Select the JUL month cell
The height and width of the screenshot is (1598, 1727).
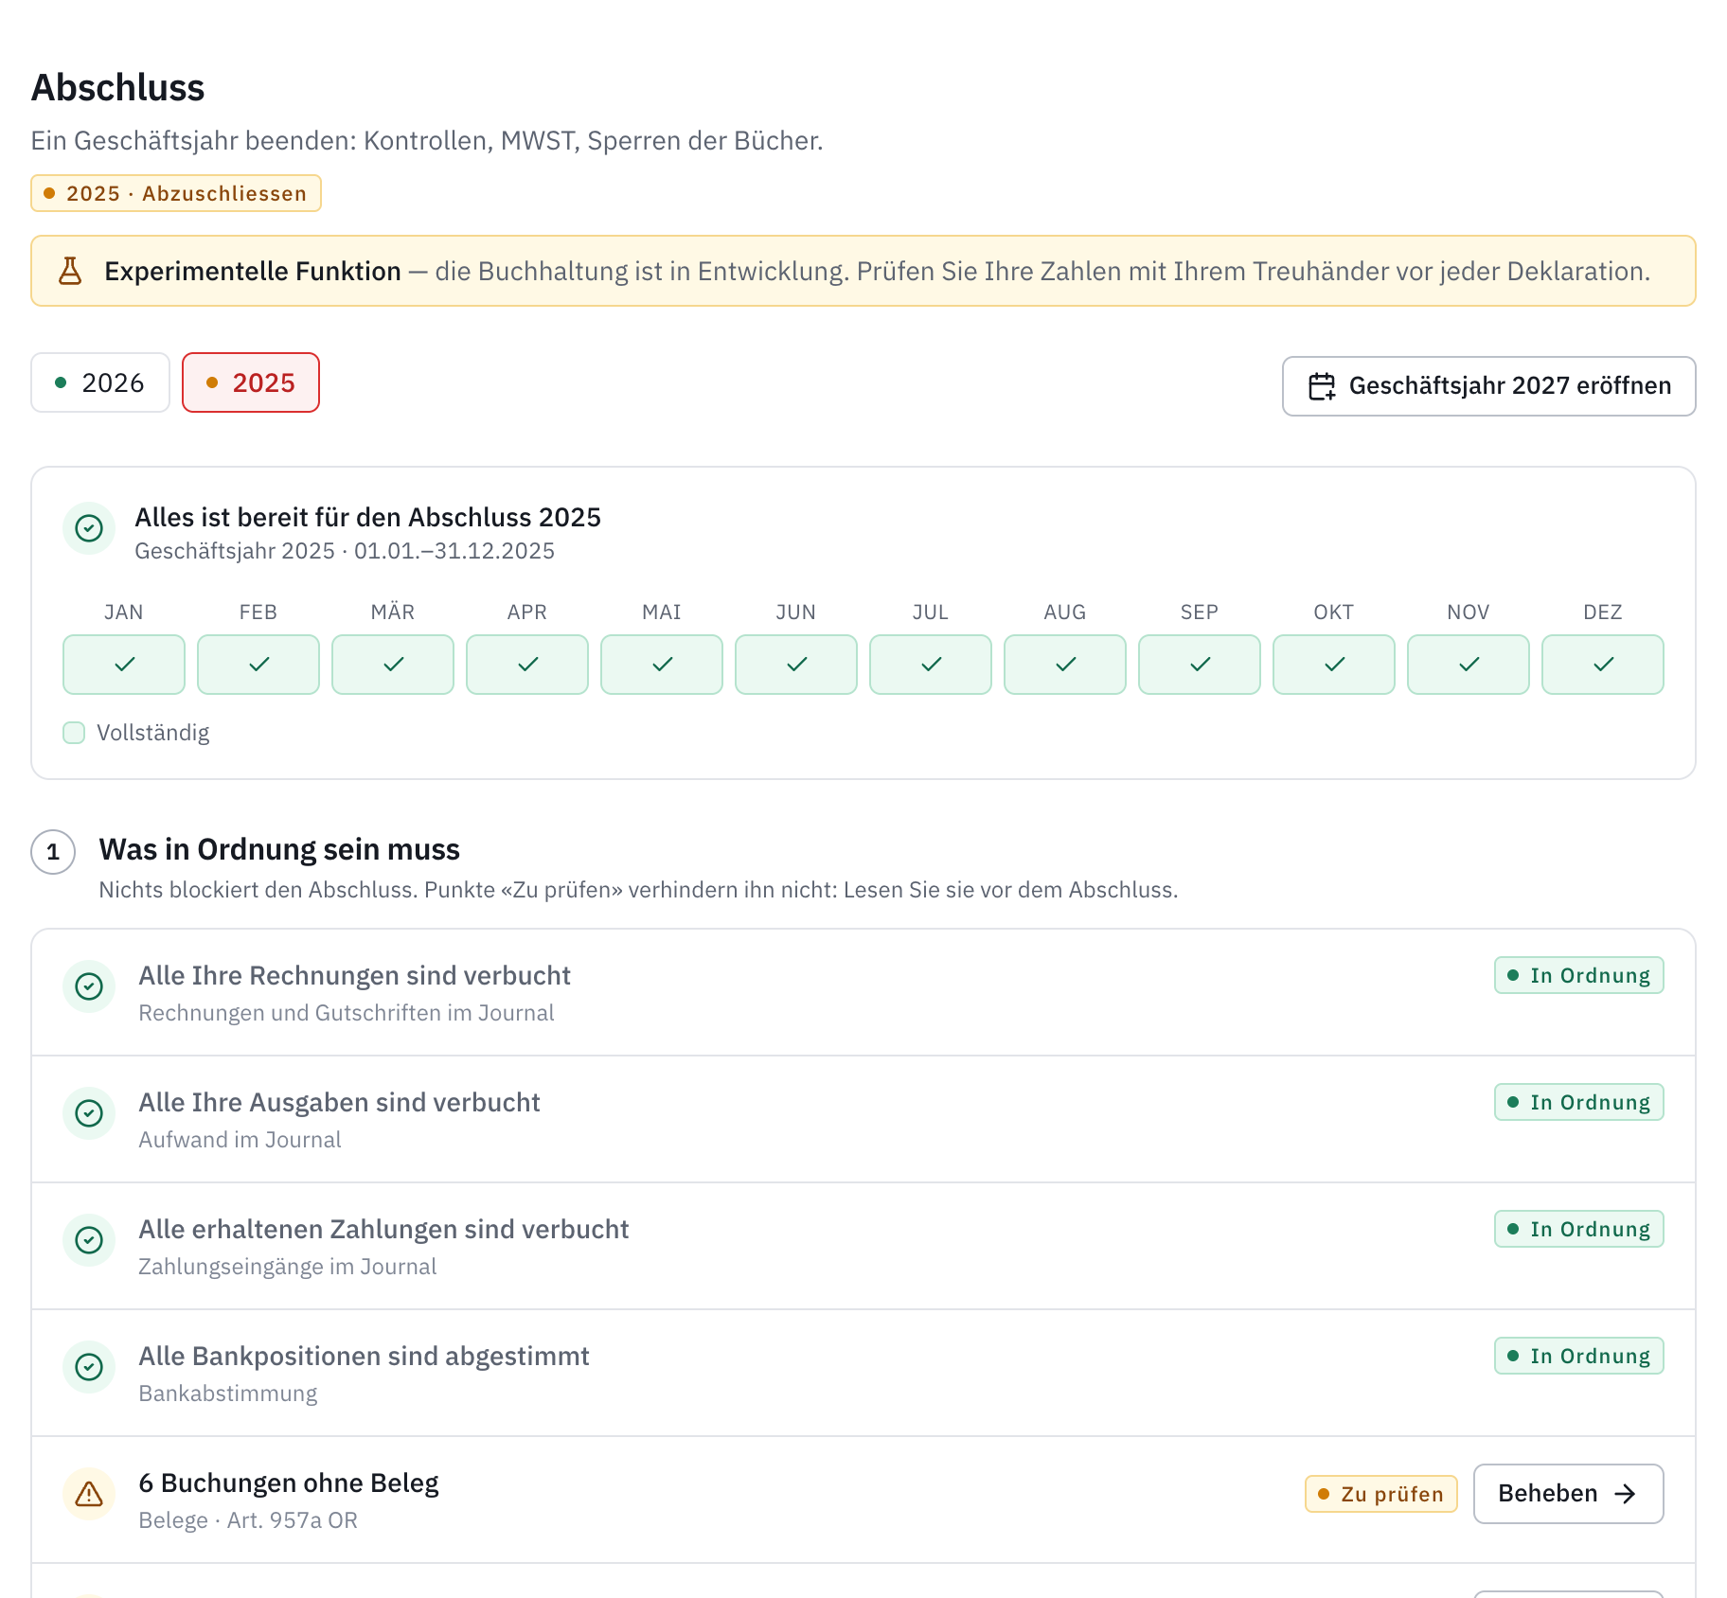pos(931,665)
